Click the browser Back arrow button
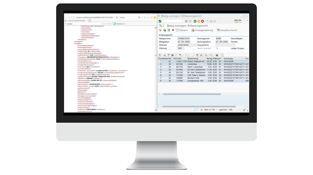313x175 pixels. (67, 17)
